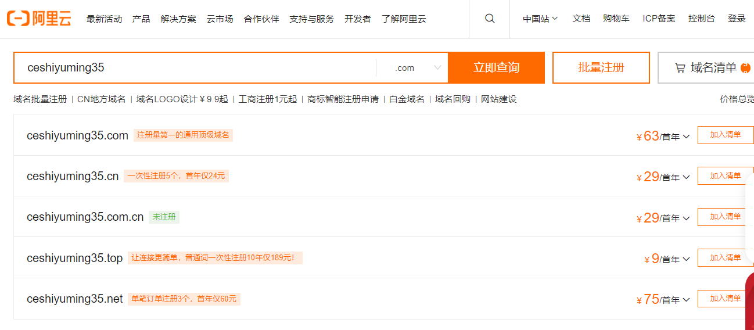Open 工商注册1元起 link
The image size is (754, 330).
(268, 99)
